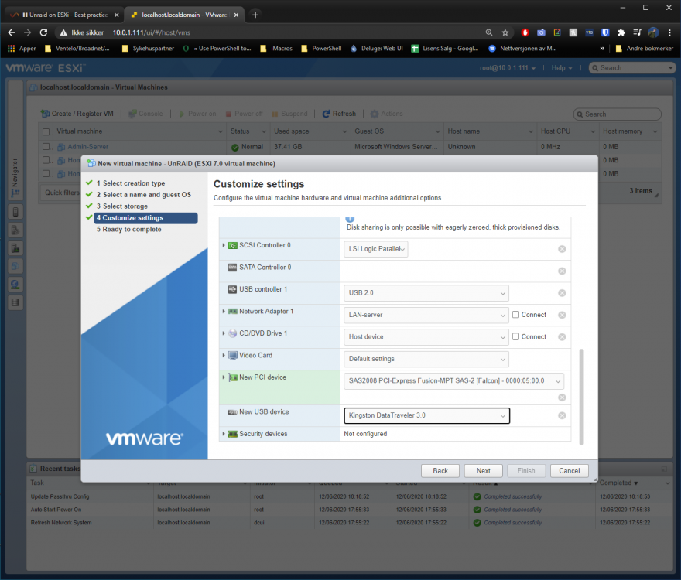
Task: Remove USB controller 1 with its X icon
Action: (x=562, y=293)
